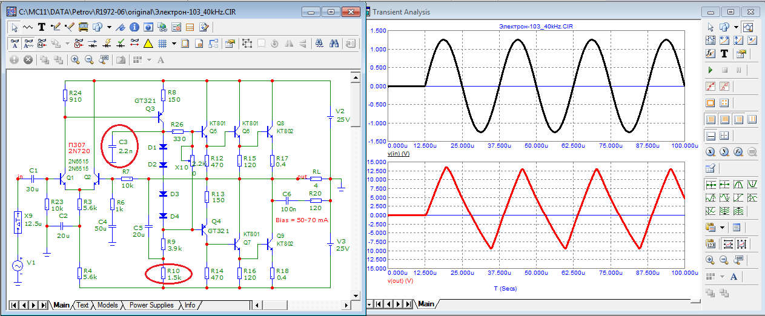Click the yellow triangle warning icon

(x=148, y=44)
